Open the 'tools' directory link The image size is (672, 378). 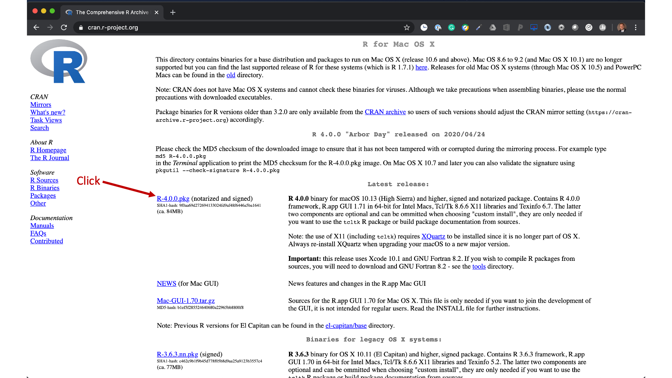click(479, 266)
